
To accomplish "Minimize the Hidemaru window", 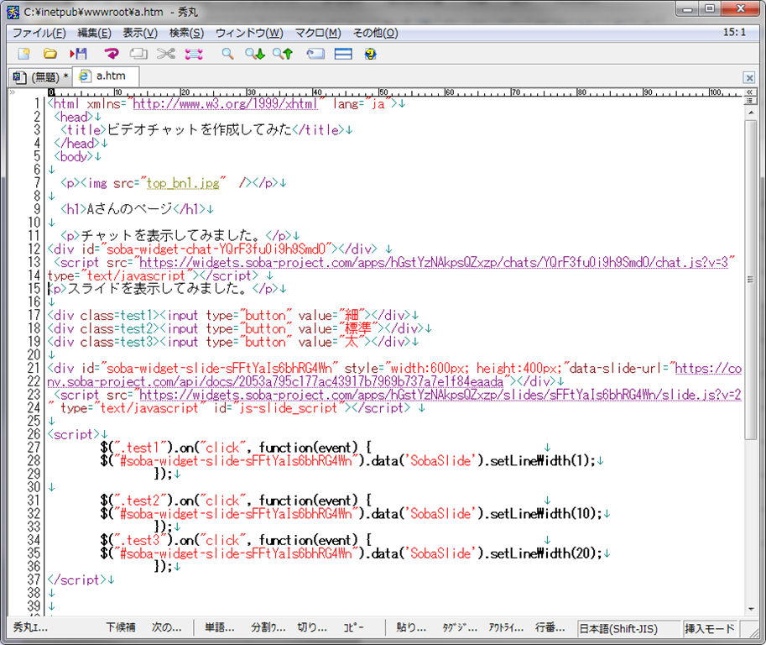I will point(688,8).
